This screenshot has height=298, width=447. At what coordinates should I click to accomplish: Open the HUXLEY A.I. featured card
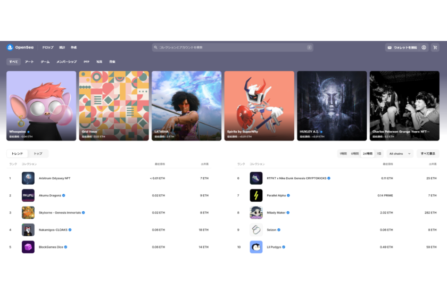point(332,106)
